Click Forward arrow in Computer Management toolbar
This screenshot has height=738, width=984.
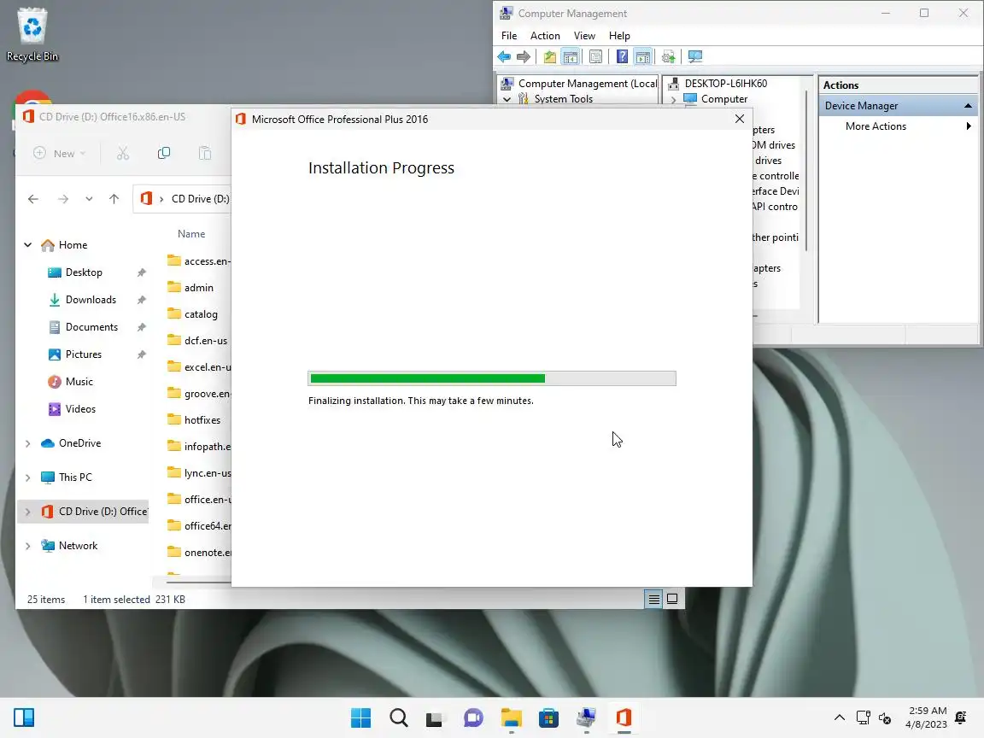[x=524, y=57]
